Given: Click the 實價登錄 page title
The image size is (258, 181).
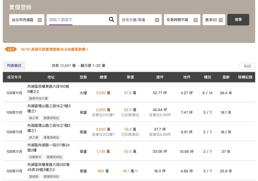Looking at the screenshot, I should coord(20,7).
